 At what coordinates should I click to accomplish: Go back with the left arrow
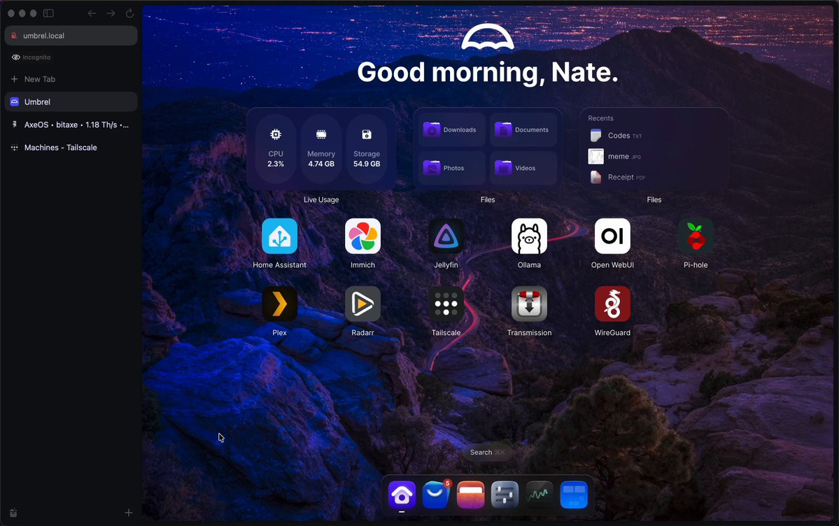[92, 13]
